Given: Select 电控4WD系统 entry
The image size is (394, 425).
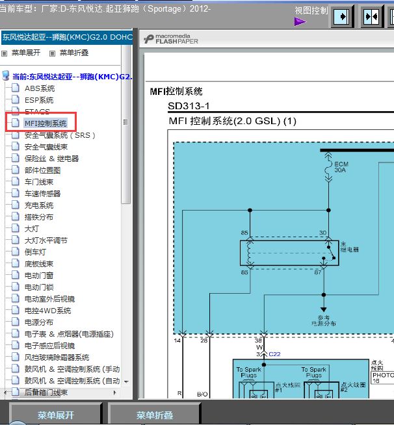Looking at the screenshot, I should coord(47,311).
